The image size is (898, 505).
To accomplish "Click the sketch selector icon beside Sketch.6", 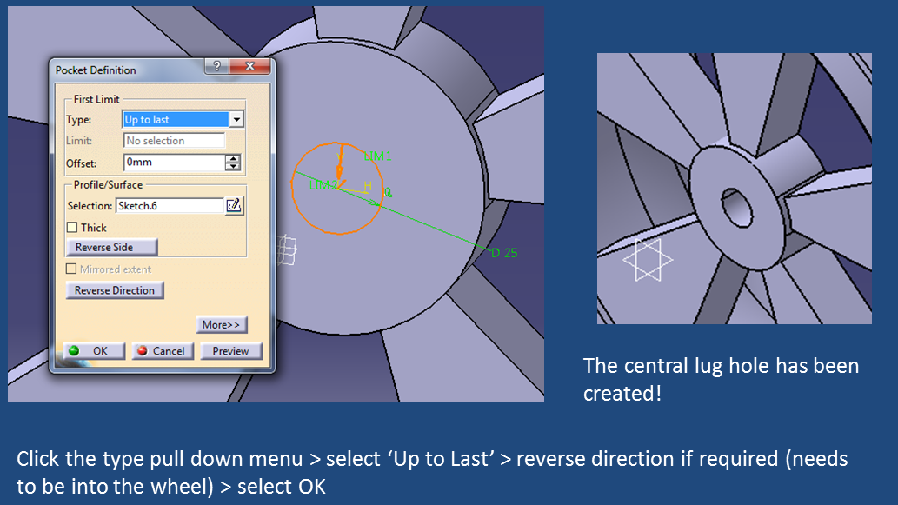I will pyautogui.click(x=235, y=205).
